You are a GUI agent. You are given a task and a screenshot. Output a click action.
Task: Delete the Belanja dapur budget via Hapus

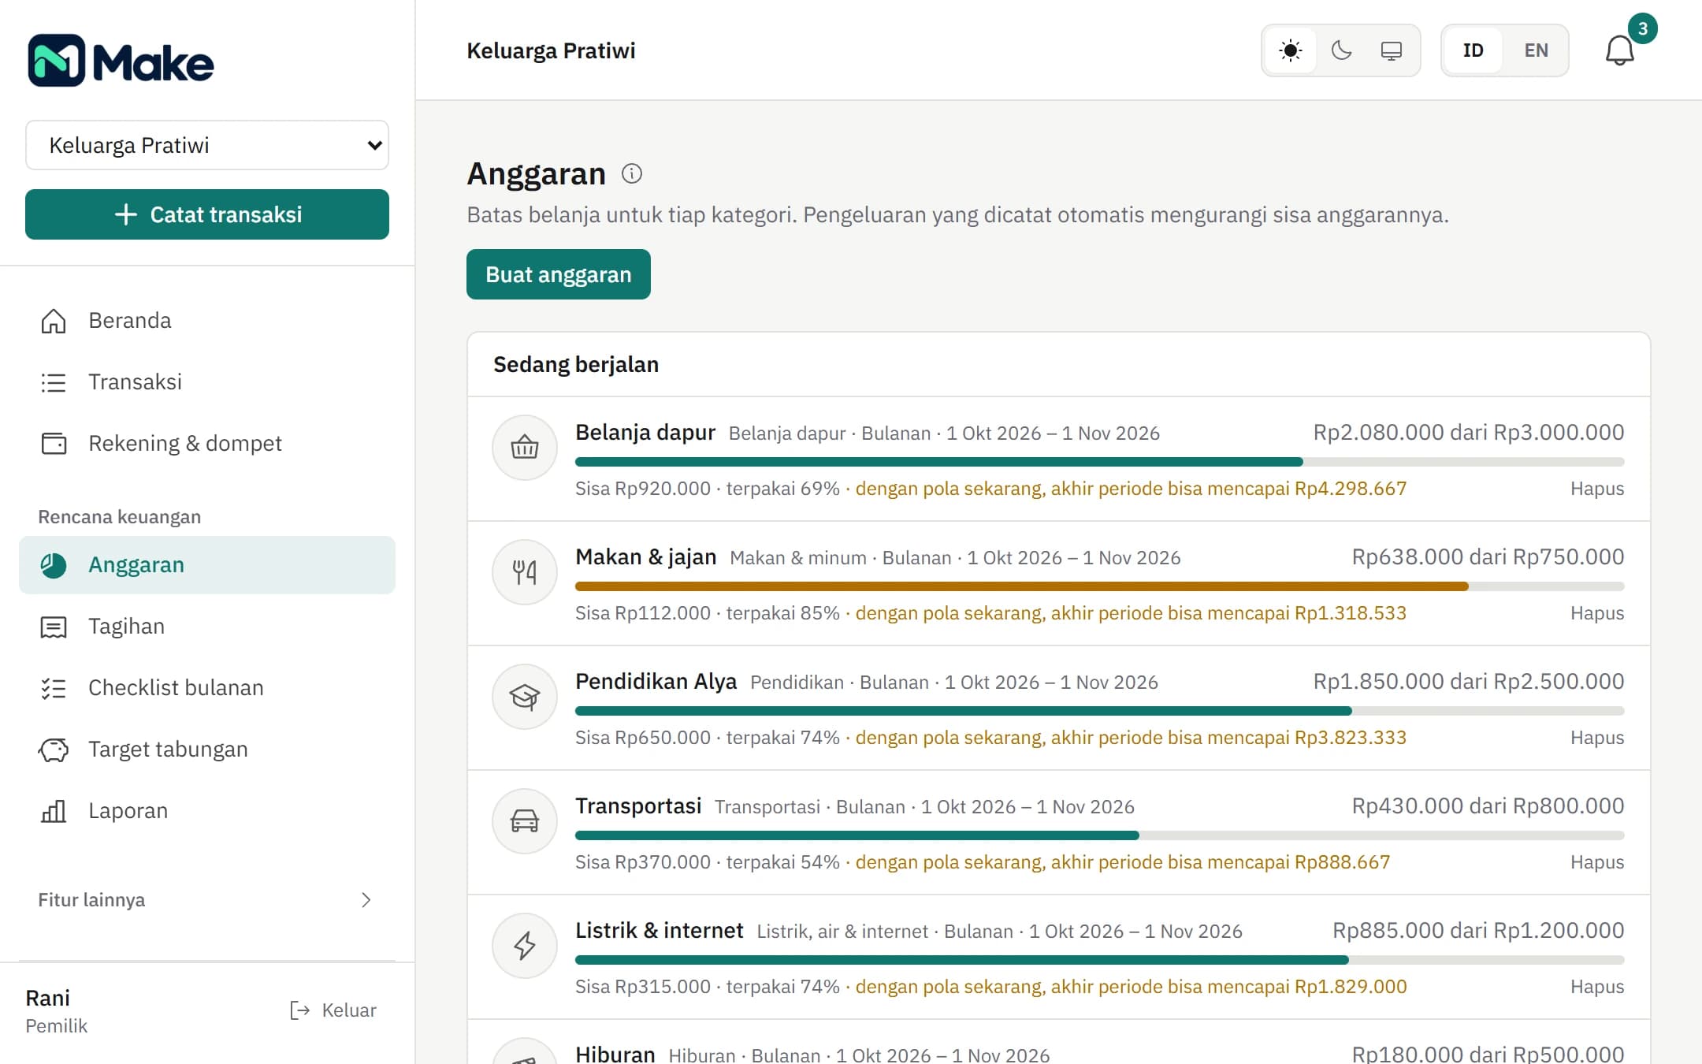pos(1597,489)
